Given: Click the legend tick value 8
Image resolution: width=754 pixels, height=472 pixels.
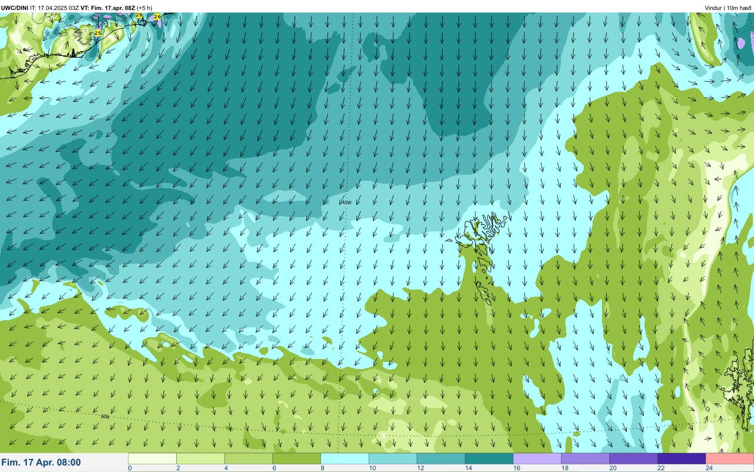Looking at the screenshot, I should [x=322, y=468].
